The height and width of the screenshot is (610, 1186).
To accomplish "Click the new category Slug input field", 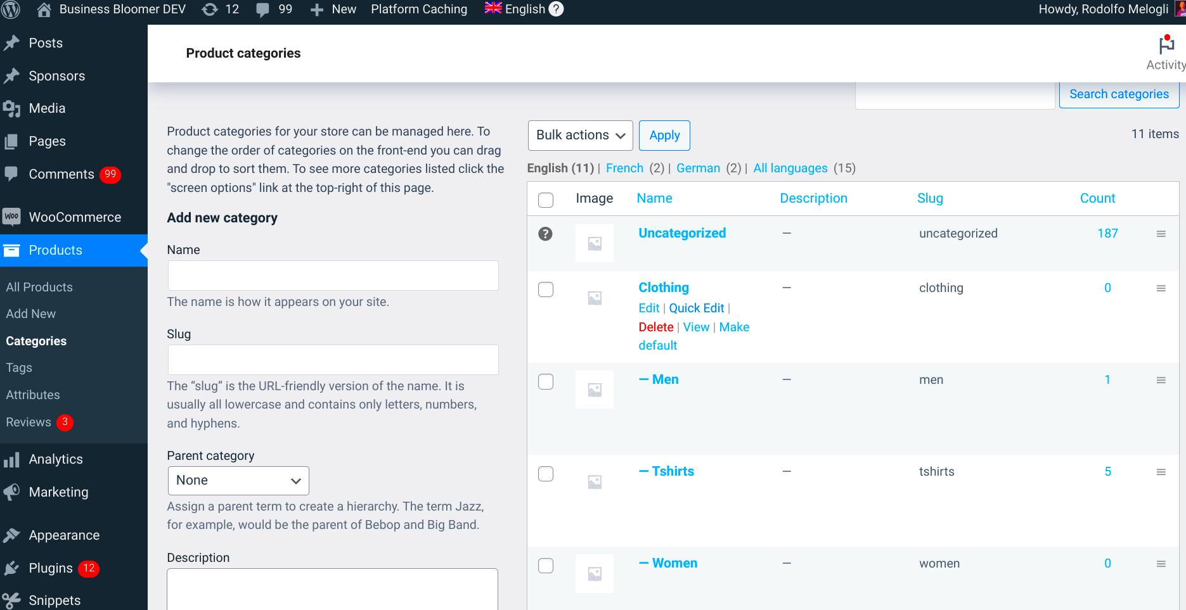I will tap(333, 360).
